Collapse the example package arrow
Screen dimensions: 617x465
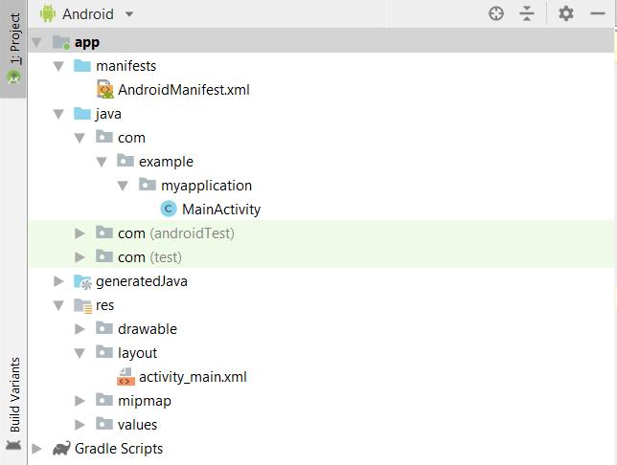coord(102,162)
